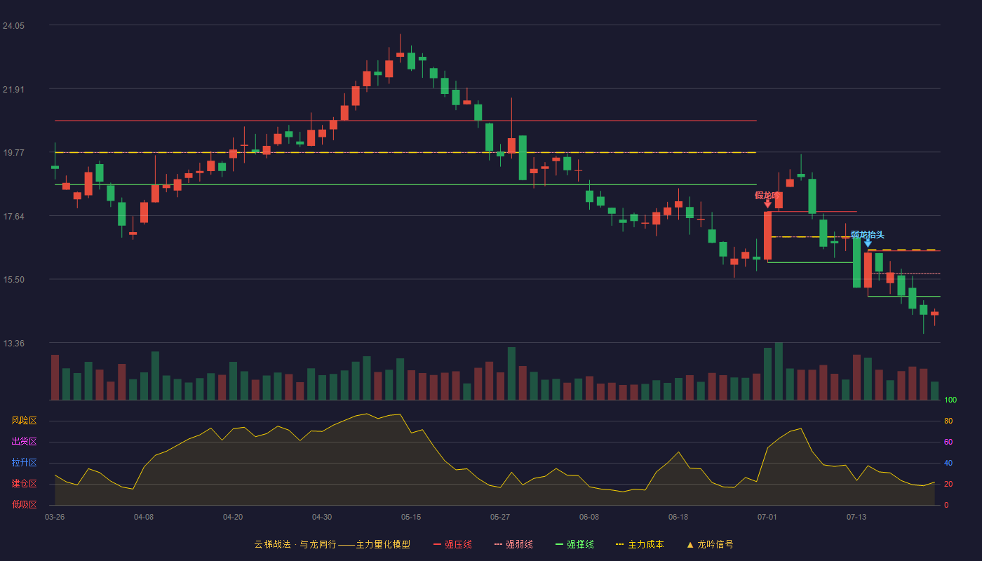Click the 07-13 date label
The height and width of the screenshot is (561, 982).
tap(856, 517)
